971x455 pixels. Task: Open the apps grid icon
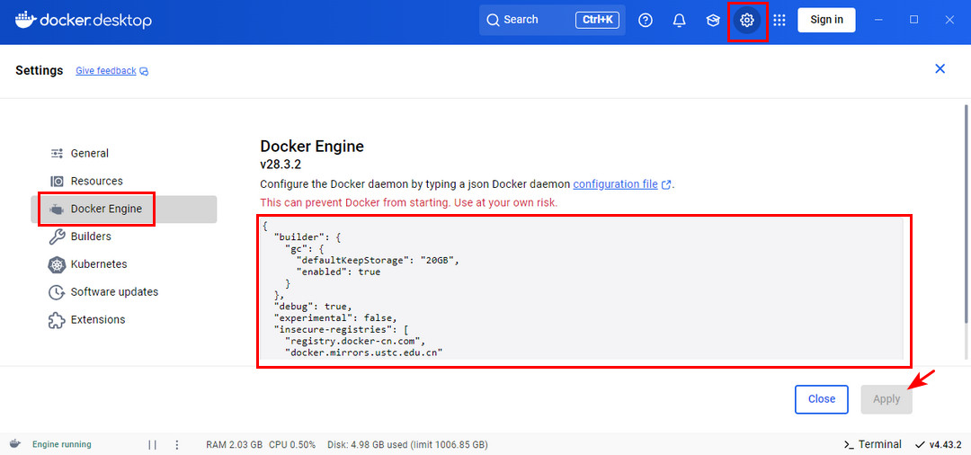(779, 21)
